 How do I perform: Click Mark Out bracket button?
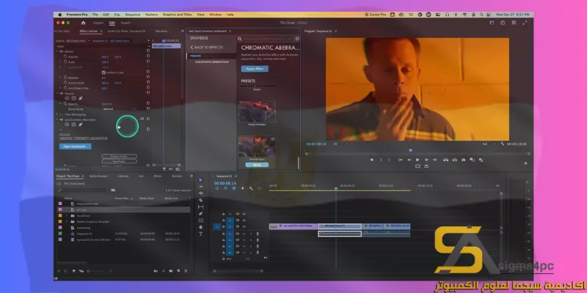coord(389,160)
